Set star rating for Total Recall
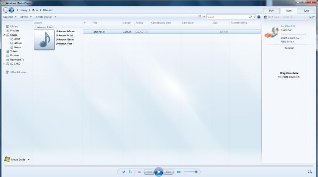 coord(142,32)
